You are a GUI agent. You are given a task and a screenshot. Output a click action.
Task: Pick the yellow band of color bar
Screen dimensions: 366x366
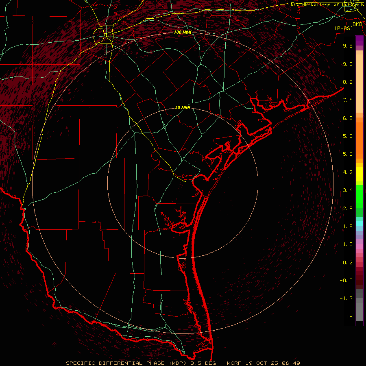[359, 174]
